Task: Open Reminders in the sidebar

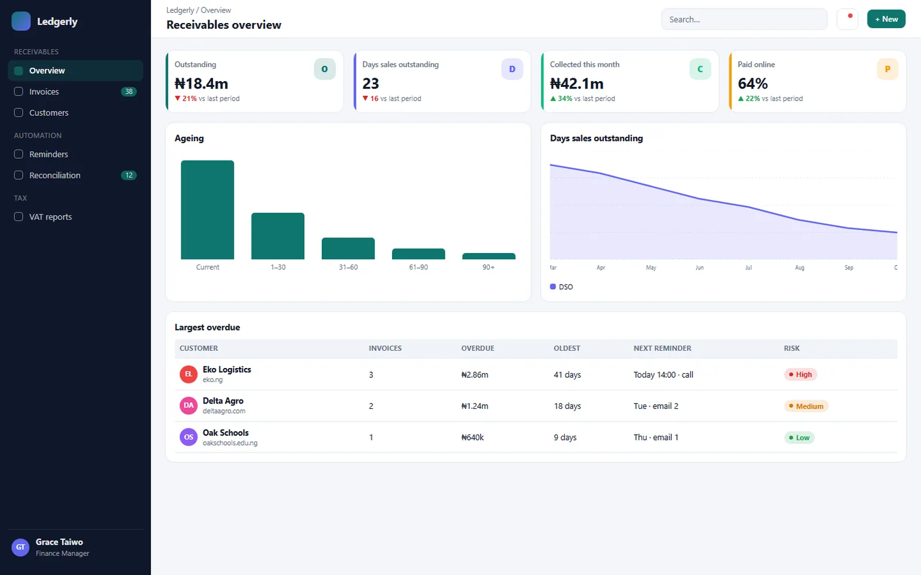Action: tap(75, 154)
